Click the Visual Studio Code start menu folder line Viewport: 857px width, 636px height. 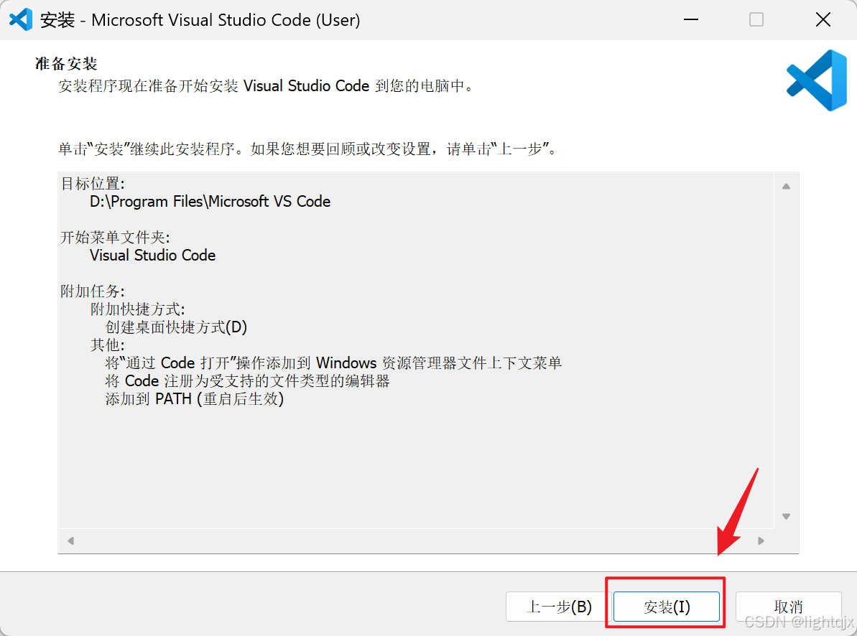click(152, 255)
